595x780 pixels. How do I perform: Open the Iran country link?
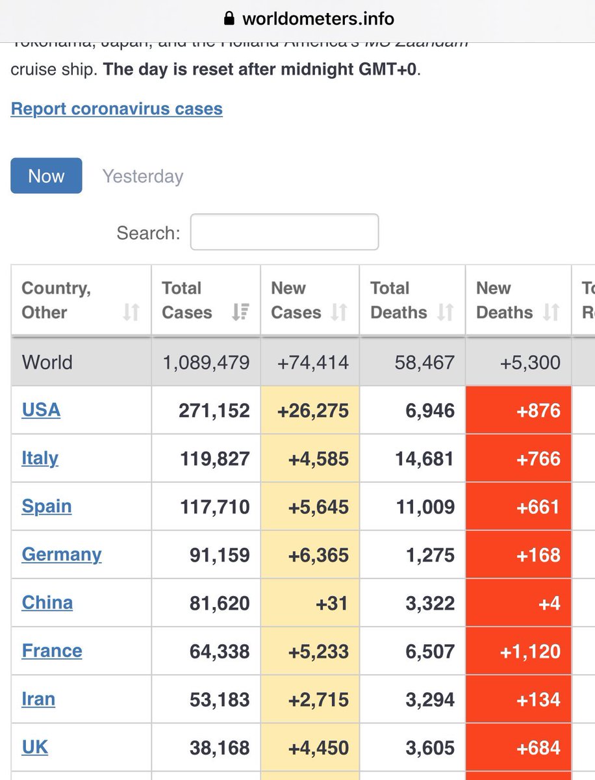pos(38,699)
